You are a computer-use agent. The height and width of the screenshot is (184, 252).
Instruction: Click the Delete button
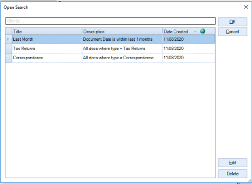coord(232,174)
